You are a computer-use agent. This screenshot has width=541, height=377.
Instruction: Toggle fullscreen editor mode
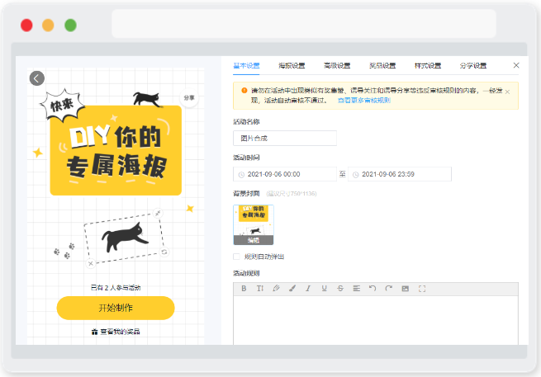422,289
